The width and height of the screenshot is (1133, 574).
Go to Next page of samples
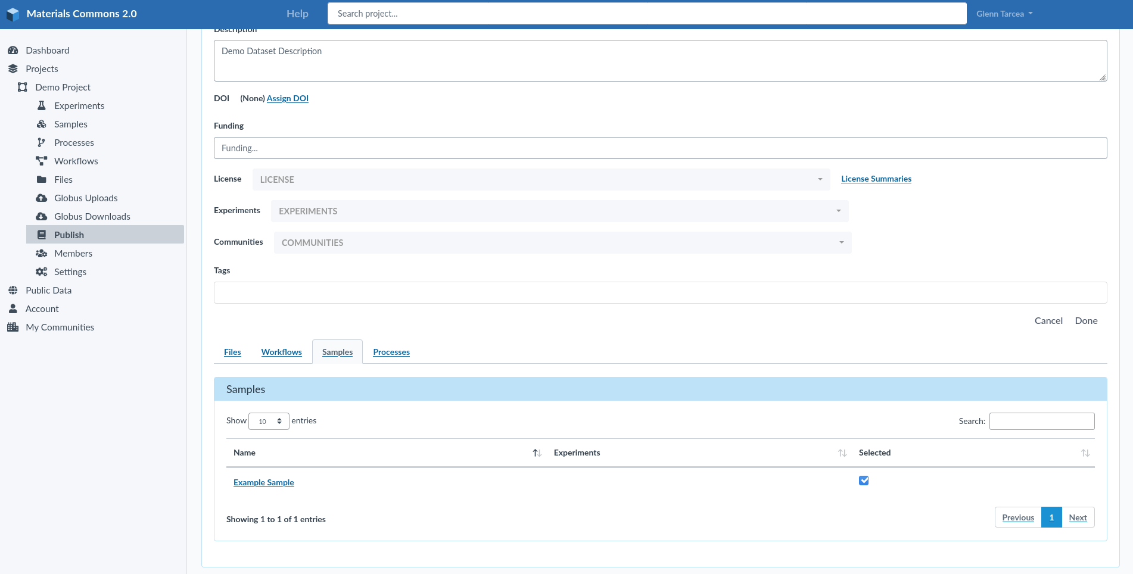(x=1078, y=518)
